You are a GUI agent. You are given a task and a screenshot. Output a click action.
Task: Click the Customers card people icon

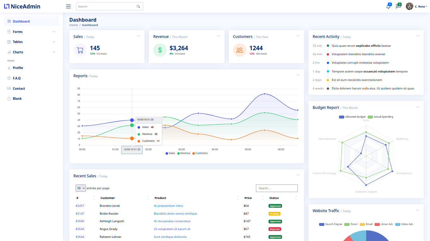pos(240,50)
